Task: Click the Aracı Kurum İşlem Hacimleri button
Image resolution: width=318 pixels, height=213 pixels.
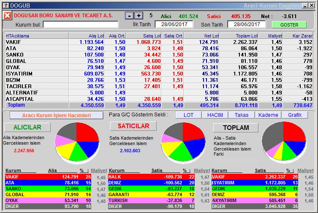Action: 57,116
